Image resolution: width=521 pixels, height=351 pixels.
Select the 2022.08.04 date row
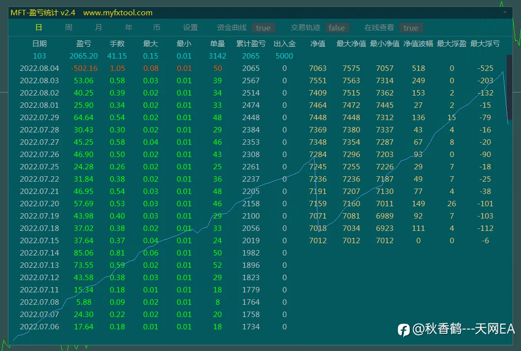[x=39, y=68]
